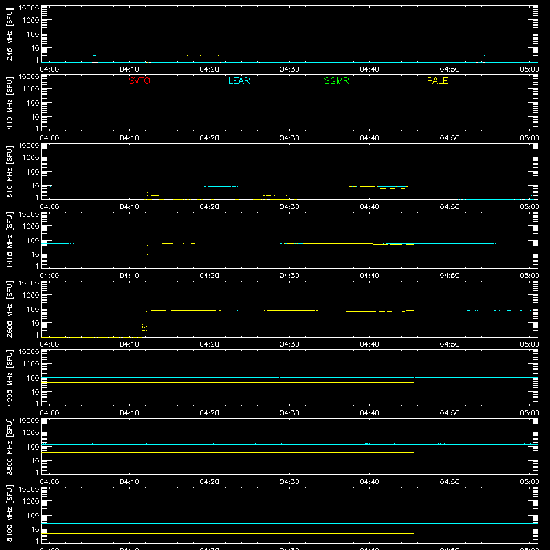The image size is (550, 550).
Task: Click the 1000 tick label on 2695 MHz axis
Action: click(31, 295)
